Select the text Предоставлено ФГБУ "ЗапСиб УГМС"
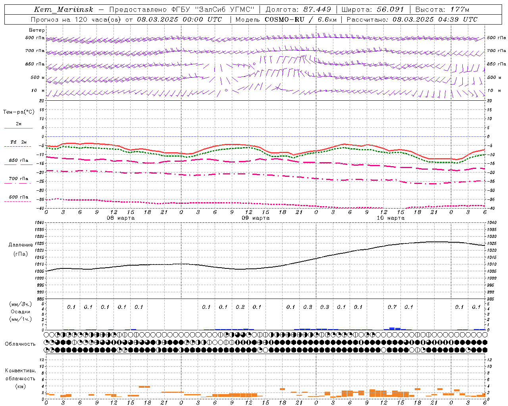The width and height of the screenshot is (508, 406). [x=181, y=10]
